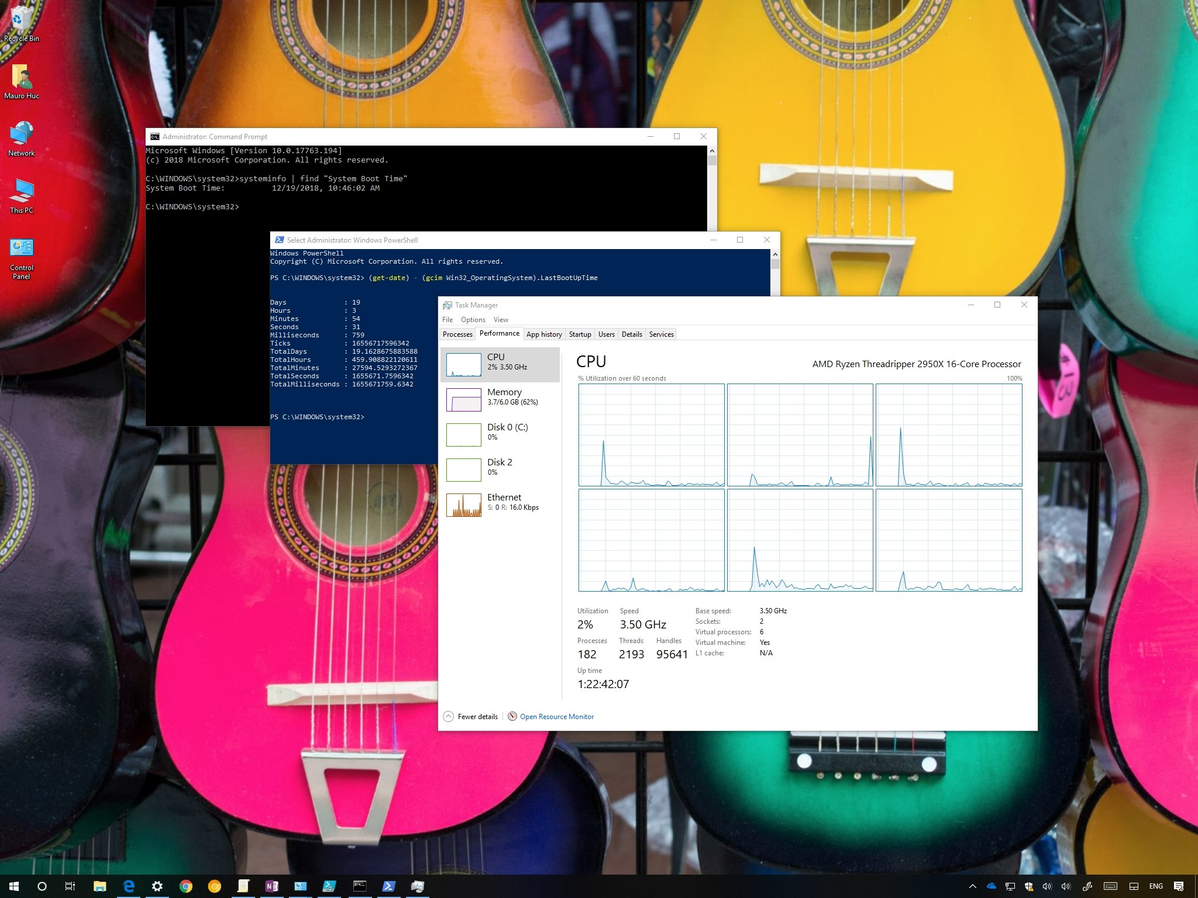The width and height of the screenshot is (1198, 898).
Task: Launch Microsoft Edge from the taskbar
Action: pos(128,886)
